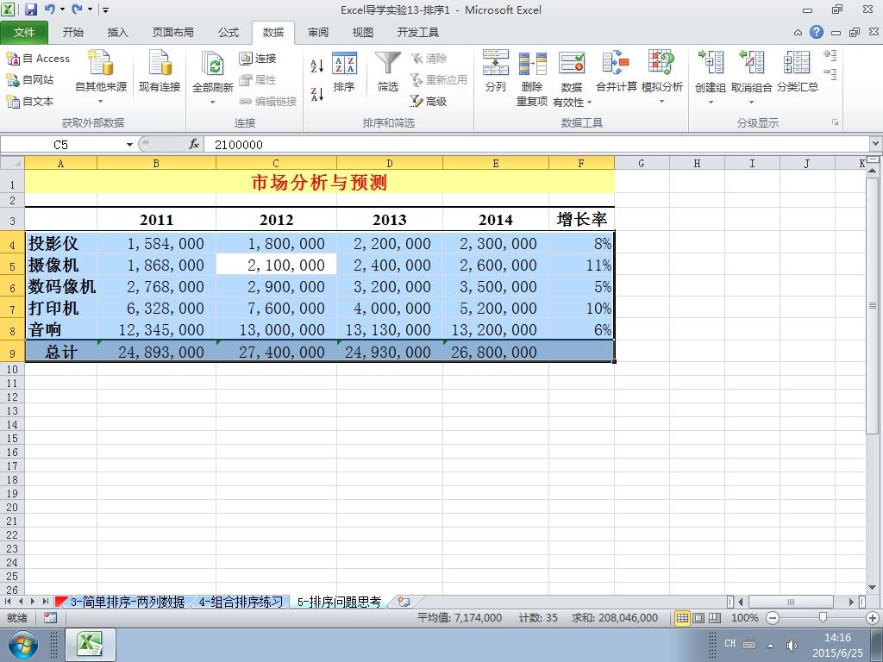Import data from text file (自文本)
This screenshot has height=662, width=883.
(x=30, y=102)
